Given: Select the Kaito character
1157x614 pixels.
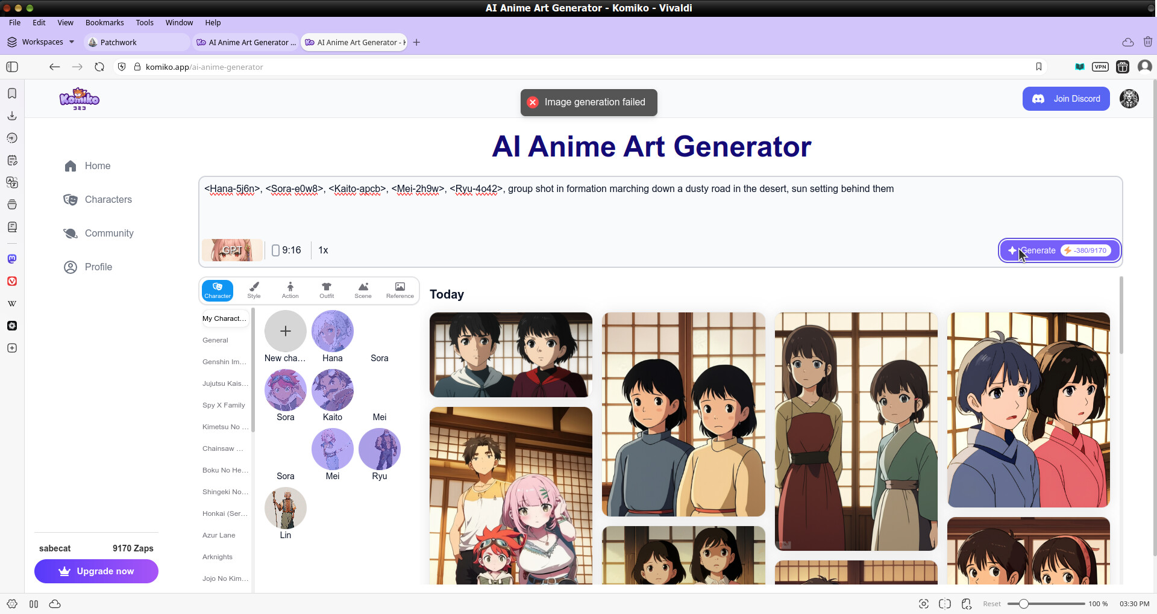Looking at the screenshot, I should tap(333, 396).
